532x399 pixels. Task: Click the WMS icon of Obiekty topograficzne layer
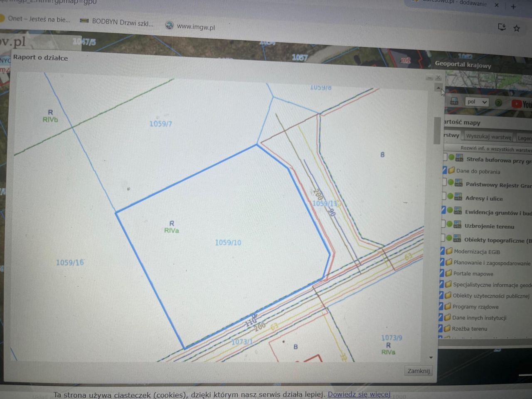point(457,239)
